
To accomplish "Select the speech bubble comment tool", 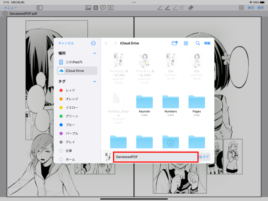I will pos(103,8).
